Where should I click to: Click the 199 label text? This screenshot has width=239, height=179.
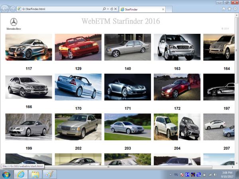[x=29, y=148]
